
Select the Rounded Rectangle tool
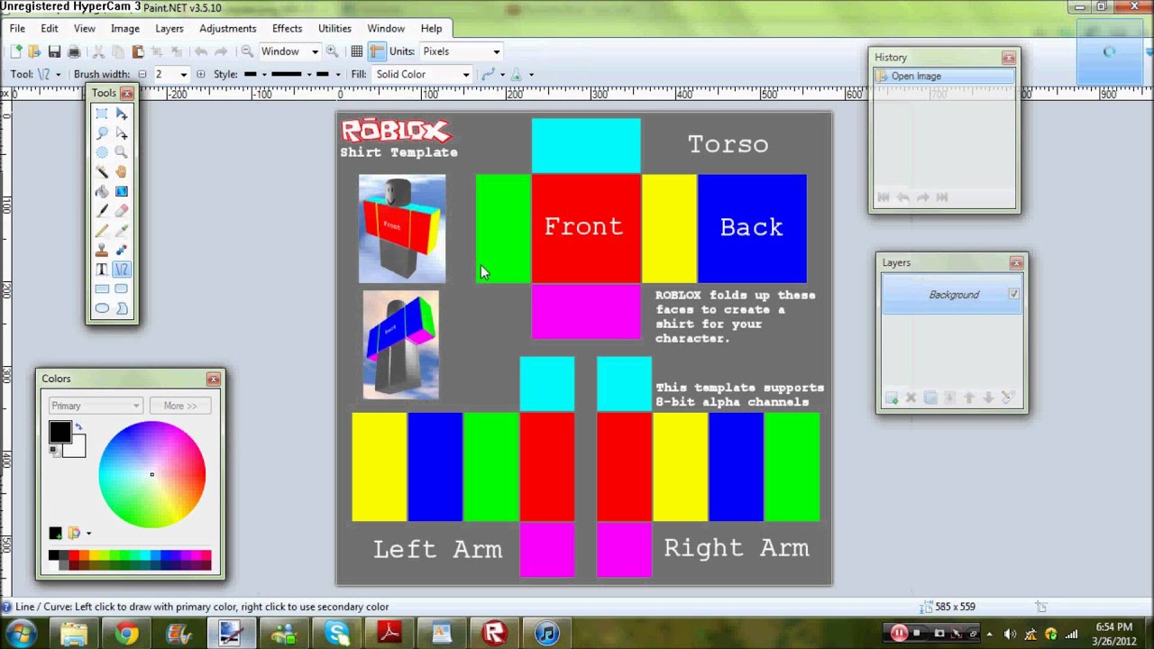121,288
